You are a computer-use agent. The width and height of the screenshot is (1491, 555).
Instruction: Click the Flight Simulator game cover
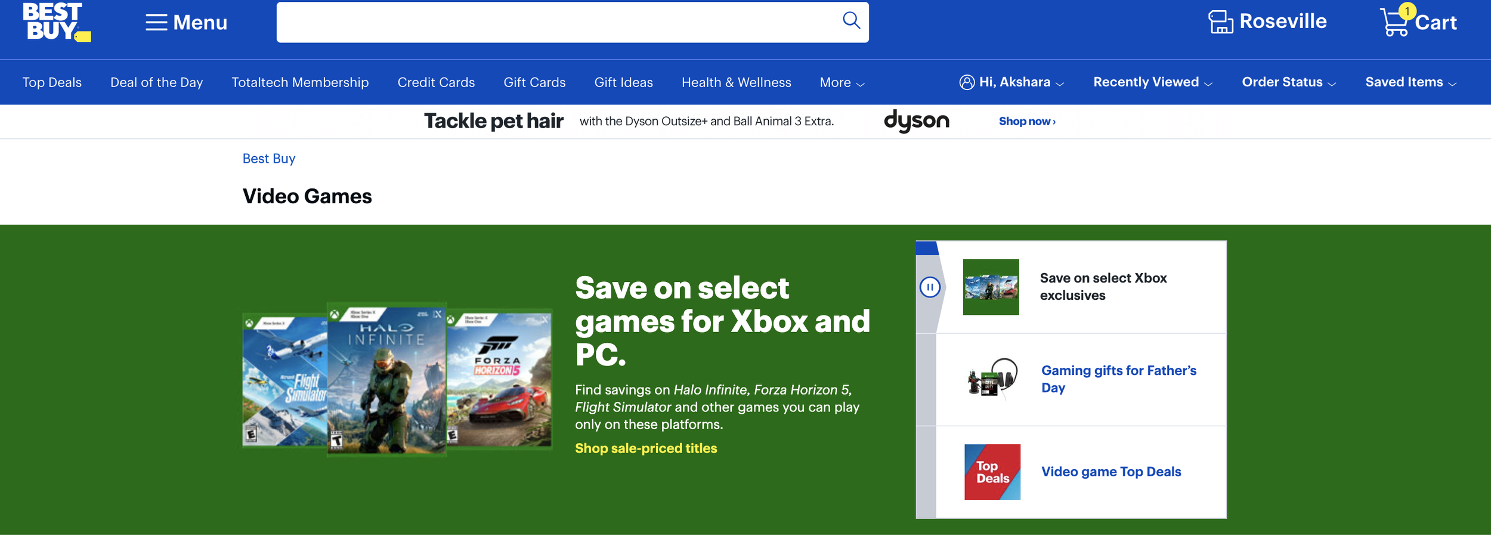coord(284,382)
